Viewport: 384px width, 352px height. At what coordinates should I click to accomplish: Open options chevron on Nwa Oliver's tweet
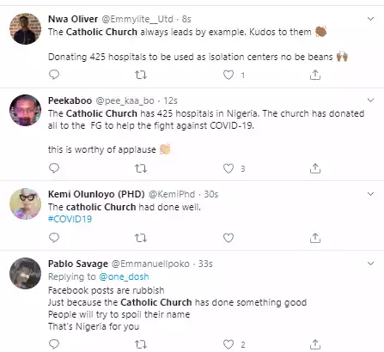(371, 19)
